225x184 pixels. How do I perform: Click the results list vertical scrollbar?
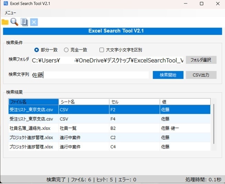[x=214, y=124]
